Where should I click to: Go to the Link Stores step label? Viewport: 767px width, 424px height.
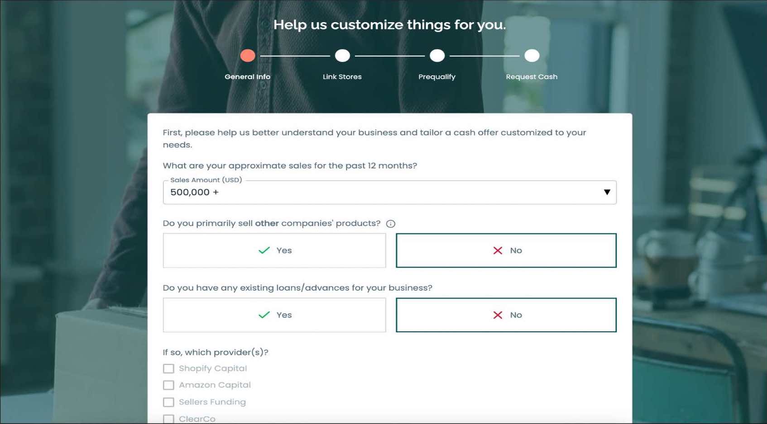[342, 77]
